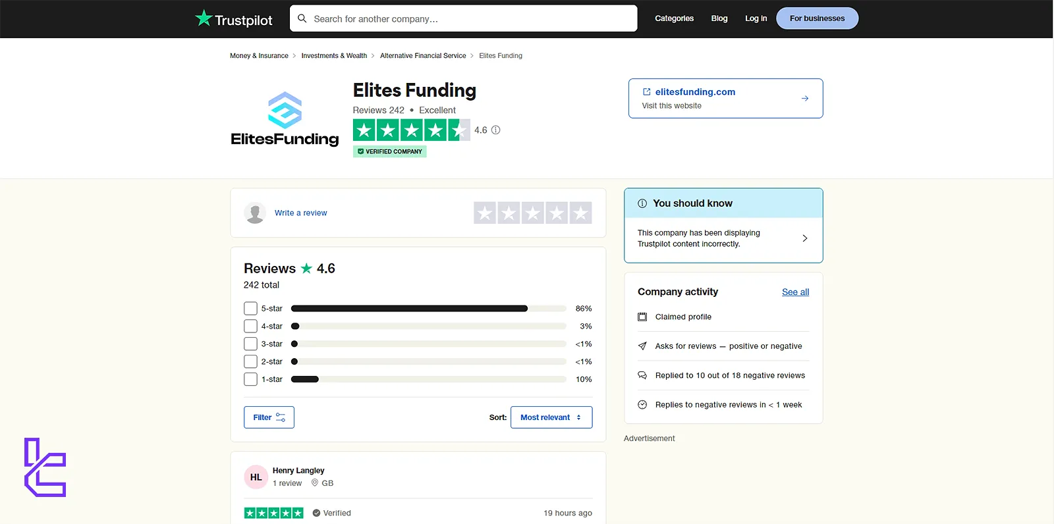Rate one star in Write a review
Screen dimensions: 1054x524
pyautogui.click(x=485, y=213)
